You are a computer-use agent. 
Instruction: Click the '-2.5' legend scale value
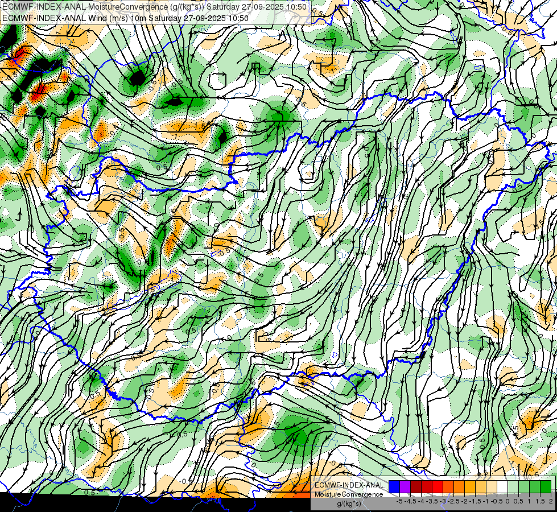[453, 501]
